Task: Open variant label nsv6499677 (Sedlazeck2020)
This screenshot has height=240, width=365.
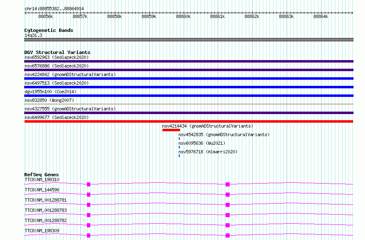Action: pos(57,117)
